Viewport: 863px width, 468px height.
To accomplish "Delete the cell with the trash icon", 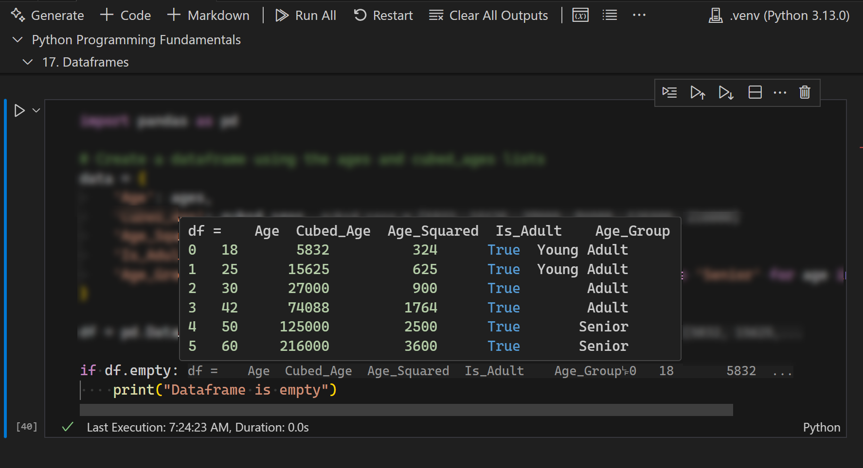I will (805, 92).
